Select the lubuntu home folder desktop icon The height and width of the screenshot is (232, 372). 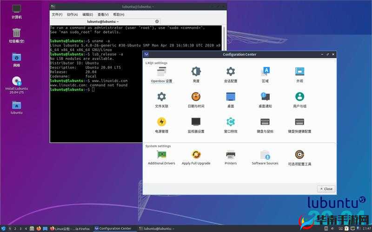(x=17, y=108)
